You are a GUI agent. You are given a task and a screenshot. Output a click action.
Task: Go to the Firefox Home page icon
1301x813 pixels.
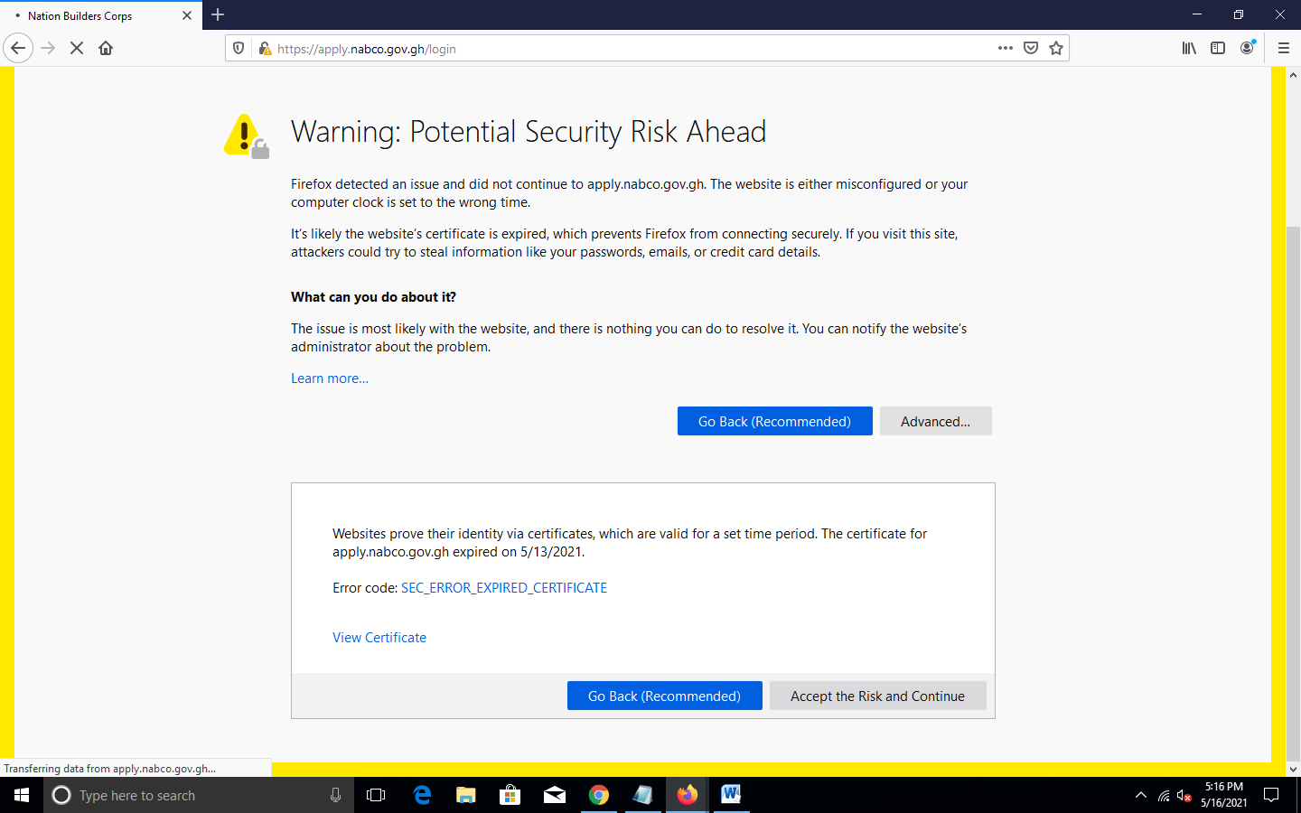(106, 48)
